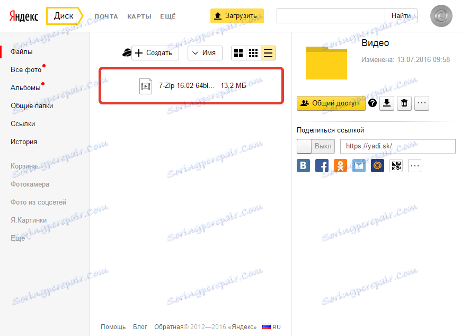Switch to list view
The image size is (461, 336).
click(268, 53)
